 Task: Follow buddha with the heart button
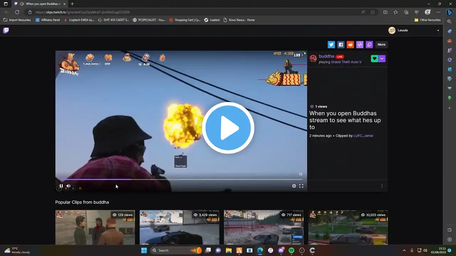point(374,59)
